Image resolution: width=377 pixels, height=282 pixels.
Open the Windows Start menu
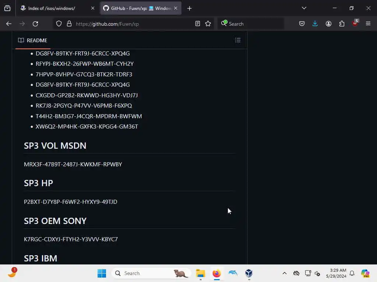[x=102, y=273]
